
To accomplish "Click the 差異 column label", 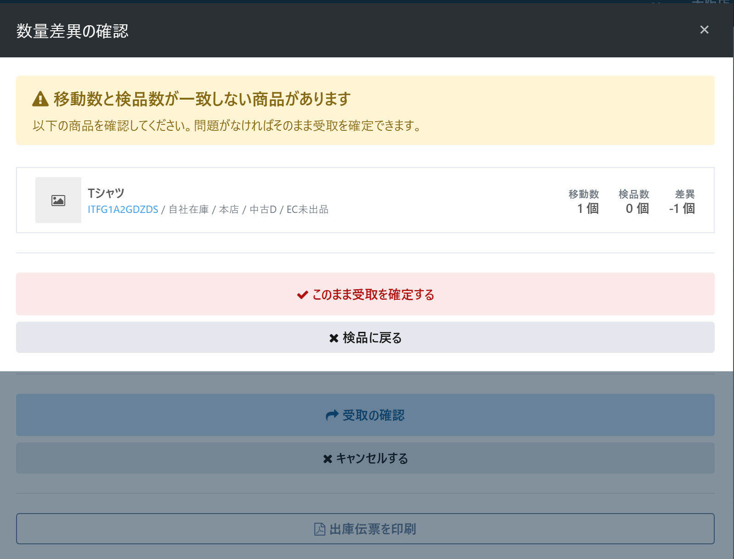I will click(x=685, y=194).
